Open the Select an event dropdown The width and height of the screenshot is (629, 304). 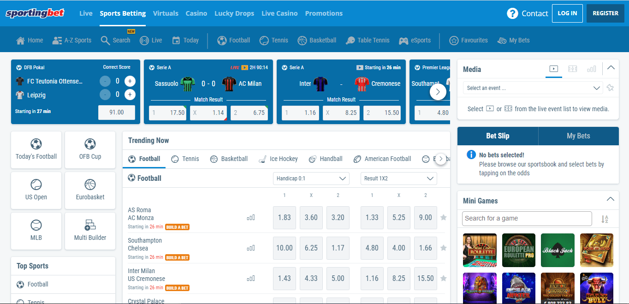point(533,88)
